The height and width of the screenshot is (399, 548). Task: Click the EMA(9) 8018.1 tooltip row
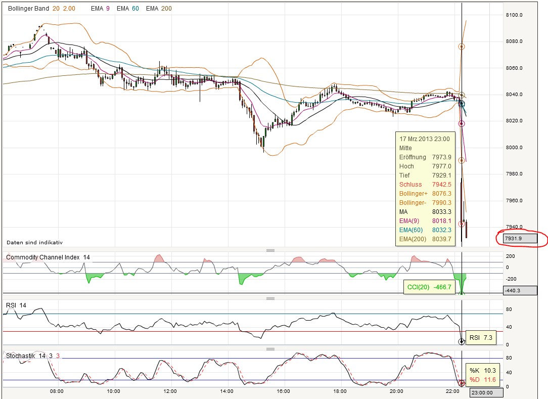[x=425, y=220]
